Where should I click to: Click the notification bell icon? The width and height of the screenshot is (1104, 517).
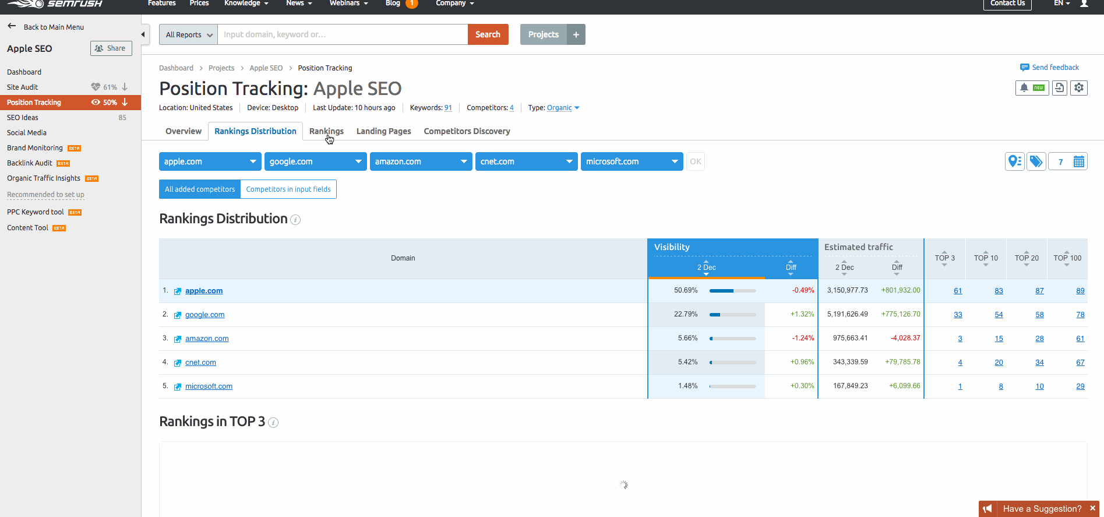[x=1024, y=88]
